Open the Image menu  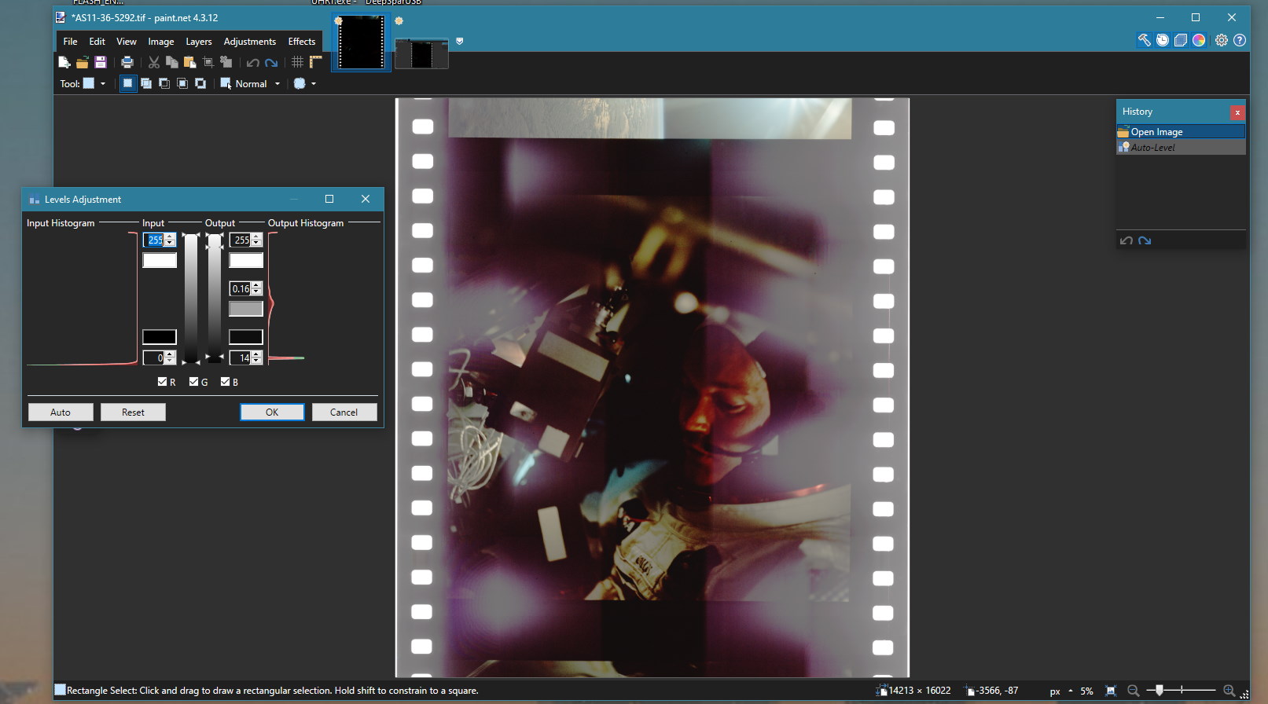pyautogui.click(x=161, y=42)
